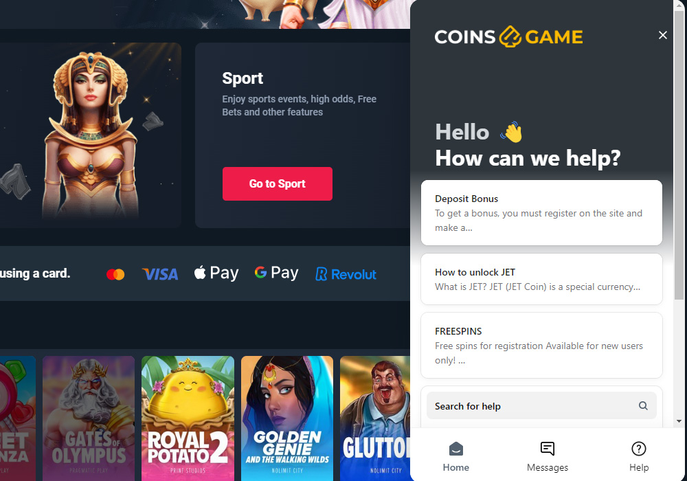This screenshot has height=481, width=687.
Task: Open the Royal Potato 2 game thumbnail
Action: pyautogui.click(x=188, y=418)
